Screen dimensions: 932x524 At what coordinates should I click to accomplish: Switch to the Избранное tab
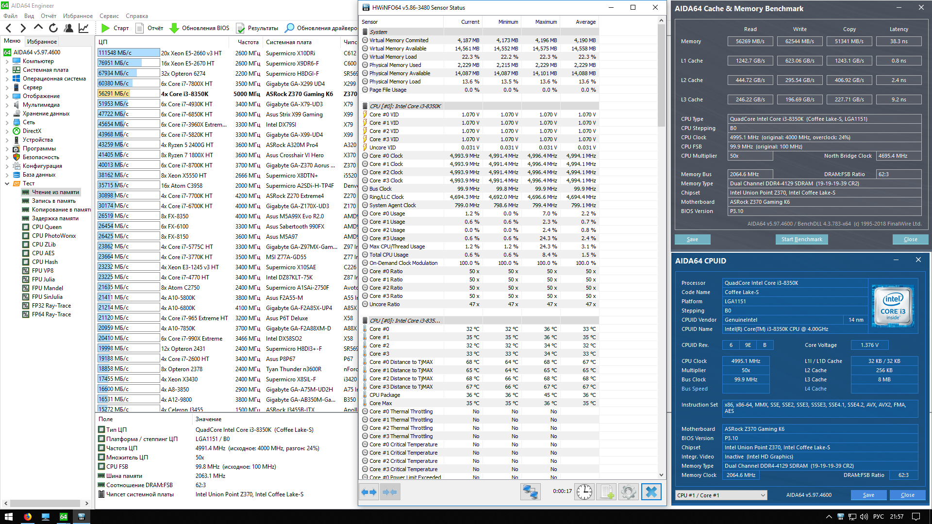click(42, 42)
